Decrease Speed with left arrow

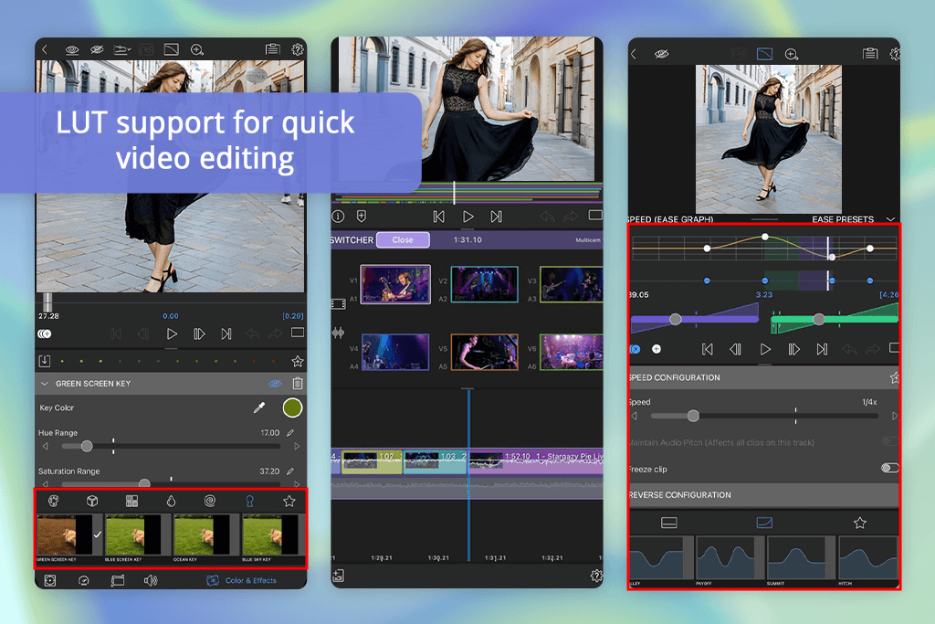(635, 416)
